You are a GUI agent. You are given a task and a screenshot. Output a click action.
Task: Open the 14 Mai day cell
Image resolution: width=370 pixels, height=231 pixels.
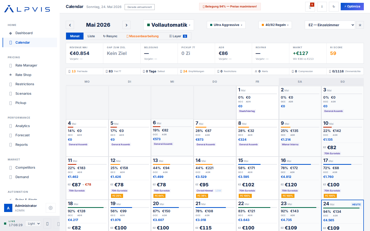[x=215, y=178]
